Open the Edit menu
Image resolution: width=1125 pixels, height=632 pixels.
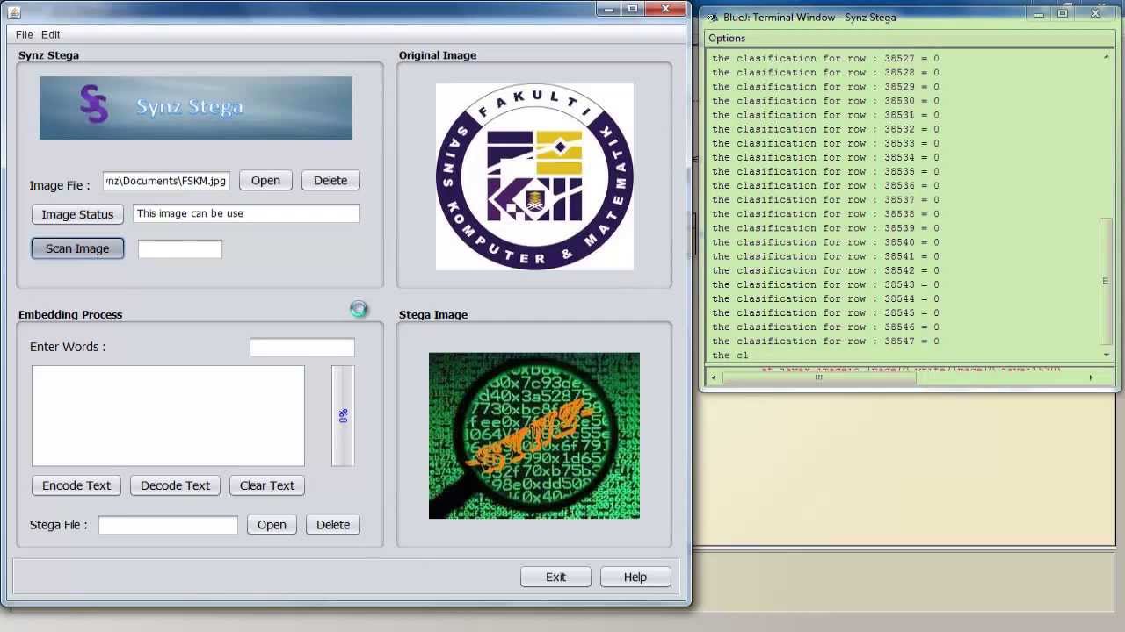pyautogui.click(x=51, y=34)
